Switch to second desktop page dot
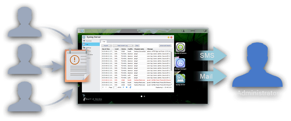291x121 pixels. [x=144, y=96]
